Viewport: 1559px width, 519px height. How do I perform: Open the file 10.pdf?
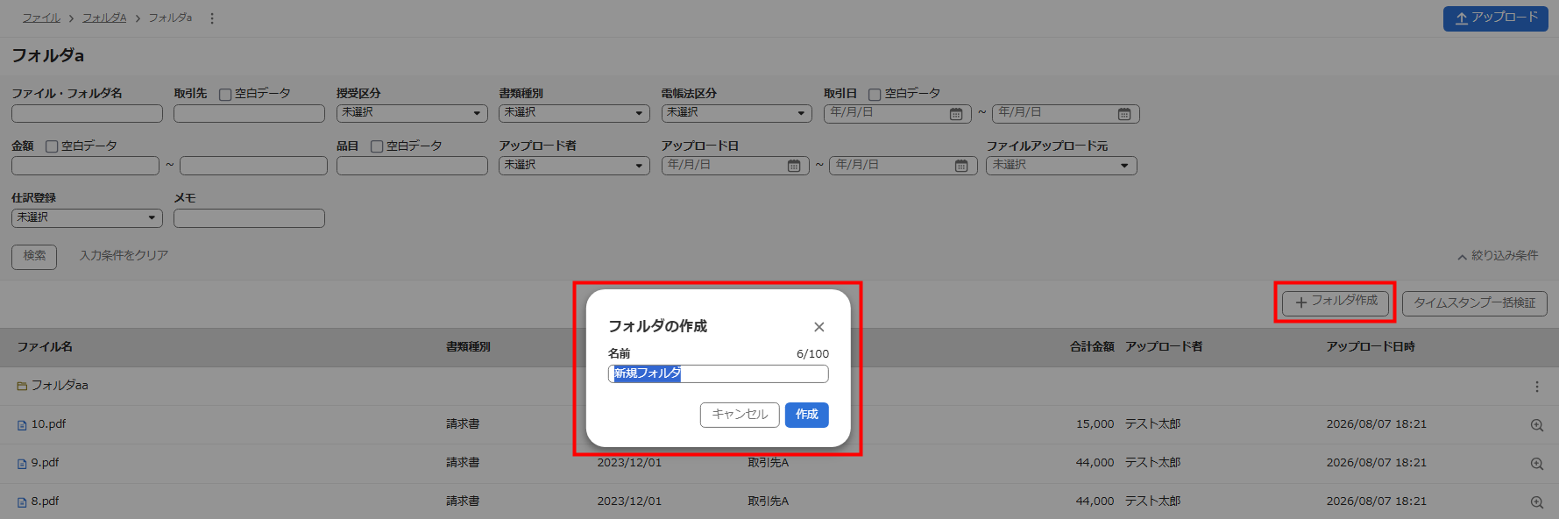coord(48,424)
